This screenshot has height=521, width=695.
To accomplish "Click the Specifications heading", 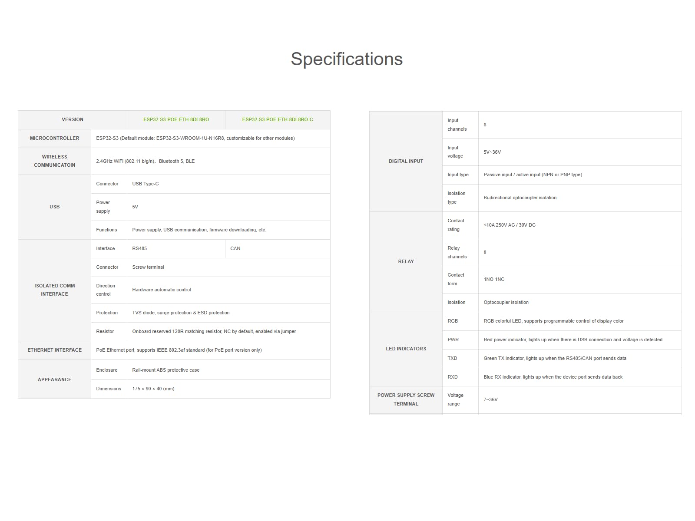I will click(x=347, y=59).
